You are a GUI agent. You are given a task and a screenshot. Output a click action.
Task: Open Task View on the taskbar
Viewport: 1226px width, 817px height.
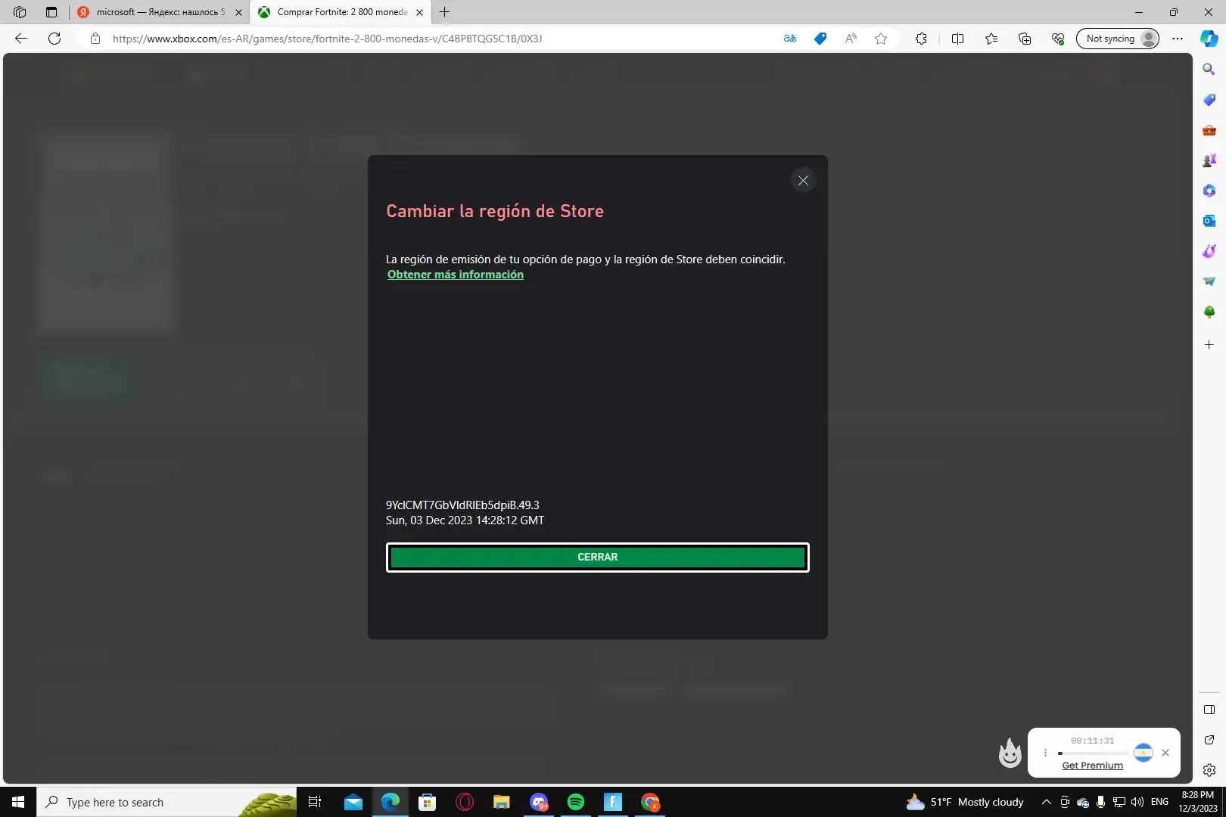(x=315, y=802)
